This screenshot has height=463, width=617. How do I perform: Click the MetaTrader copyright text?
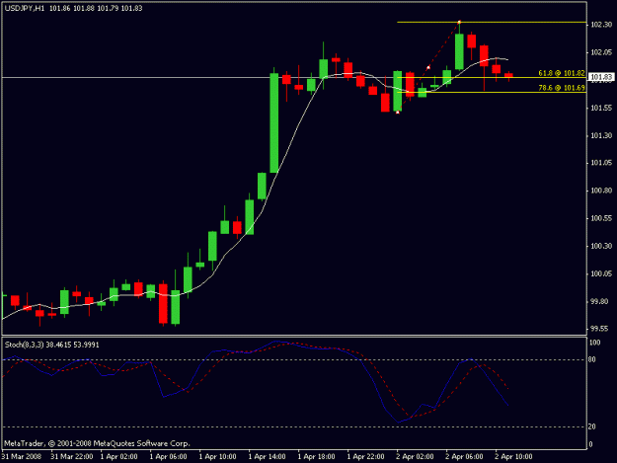click(x=97, y=443)
